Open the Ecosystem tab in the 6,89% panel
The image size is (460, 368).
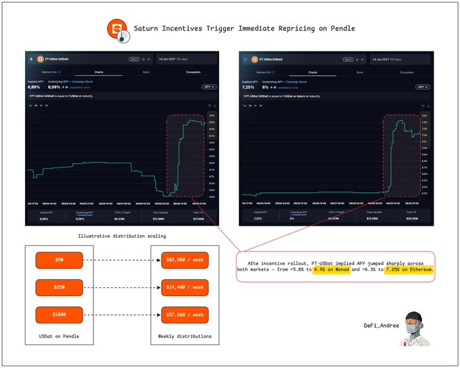click(x=193, y=72)
